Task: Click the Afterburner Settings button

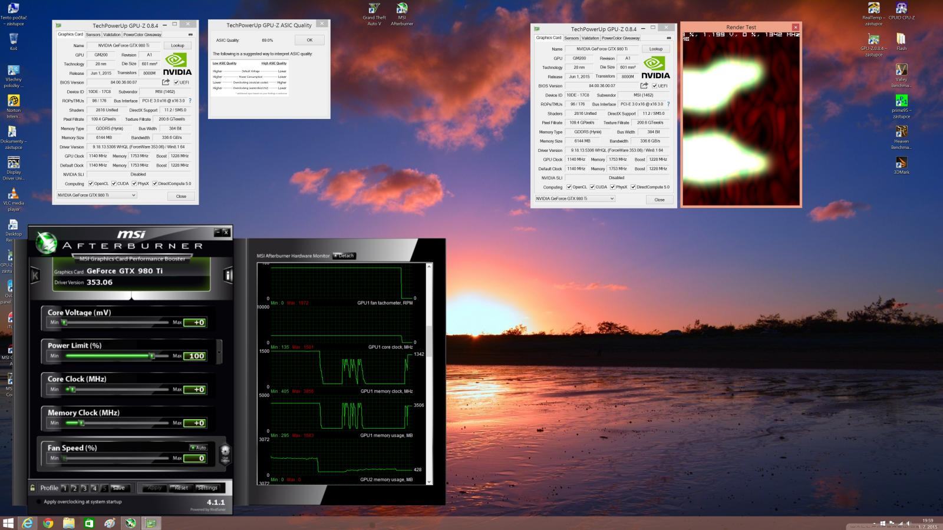Action: pyautogui.click(x=207, y=488)
